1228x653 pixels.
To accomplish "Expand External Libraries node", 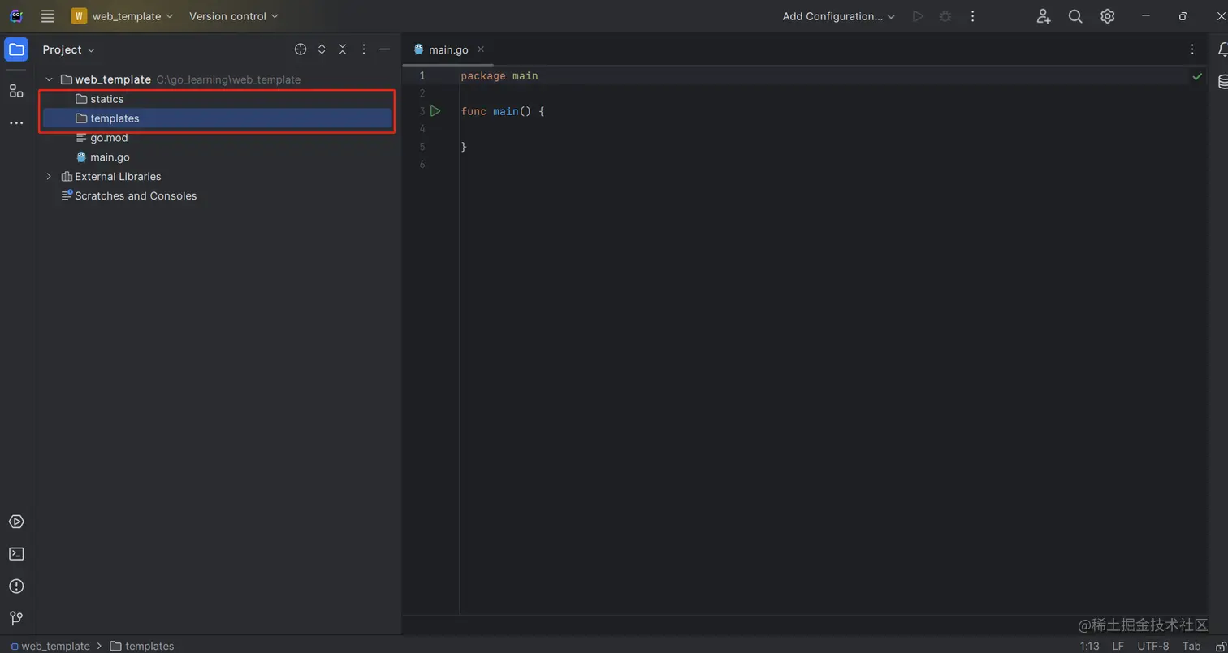I will tap(49, 177).
